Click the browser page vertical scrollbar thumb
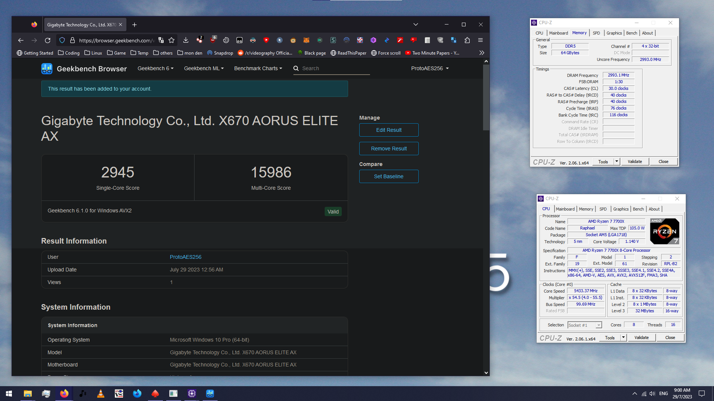 pyautogui.click(x=486, y=97)
